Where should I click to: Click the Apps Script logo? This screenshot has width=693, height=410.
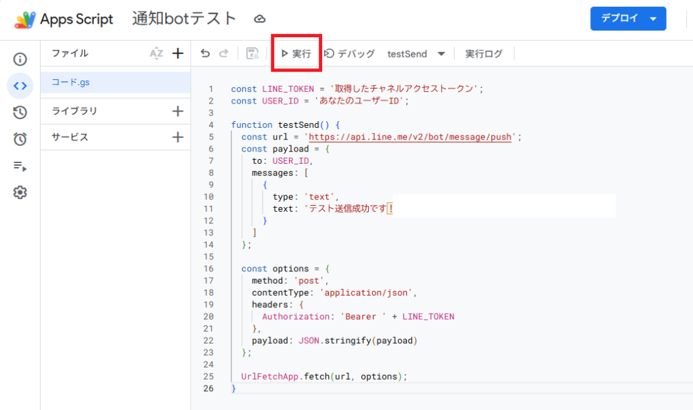pyautogui.click(x=25, y=19)
